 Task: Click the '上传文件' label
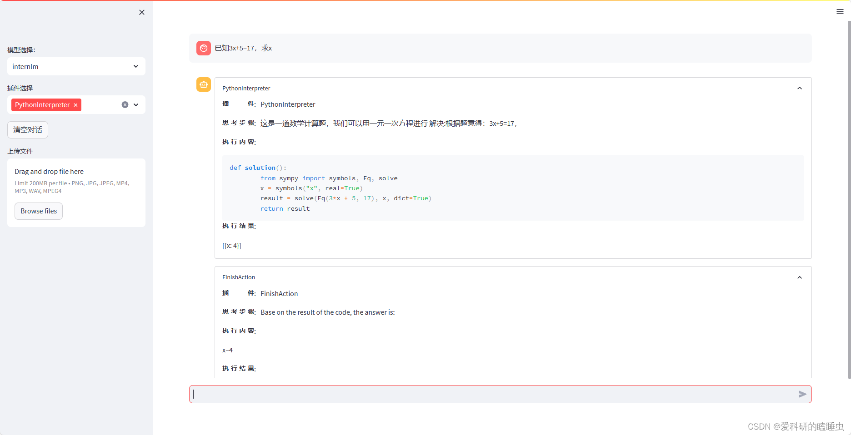pos(20,151)
